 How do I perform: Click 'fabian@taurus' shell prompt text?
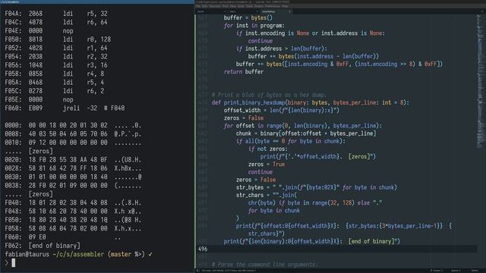[27, 254]
